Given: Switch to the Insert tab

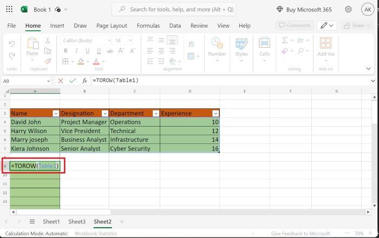Looking at the screenshot, I should point(57,25).
